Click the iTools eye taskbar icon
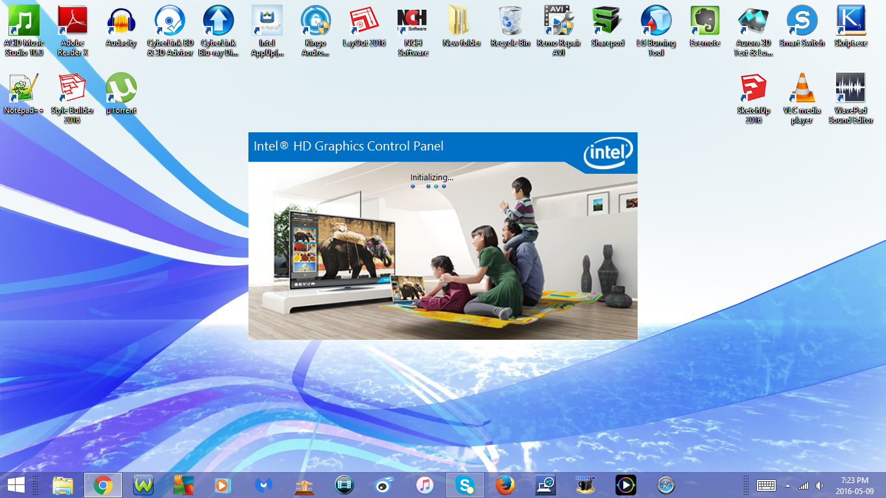Image resolution: width=886 pixels, height=498 pixels. 385,485
